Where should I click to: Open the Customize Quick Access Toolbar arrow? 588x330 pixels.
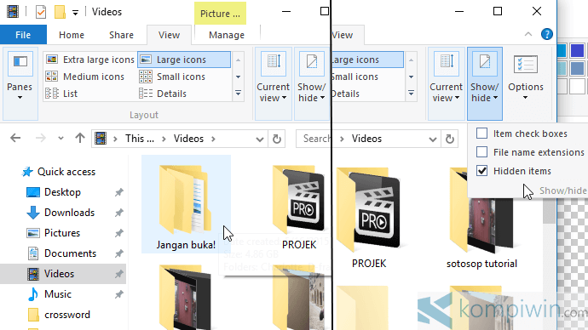click(75, 13)
